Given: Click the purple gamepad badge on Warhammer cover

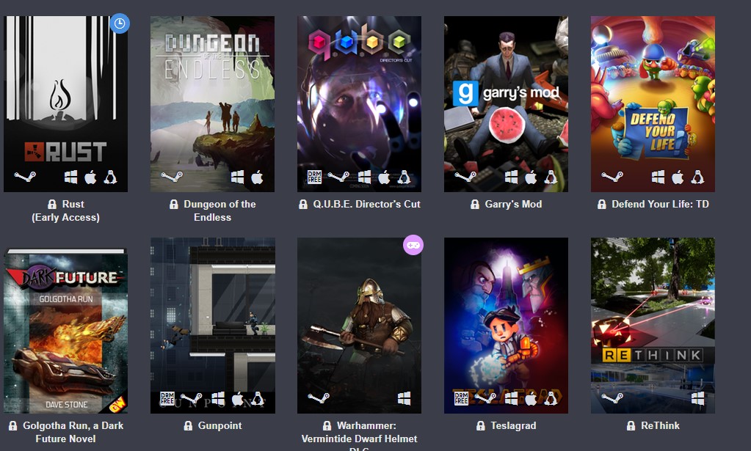Looking at the screenshot, I should [x=413, y=246].
